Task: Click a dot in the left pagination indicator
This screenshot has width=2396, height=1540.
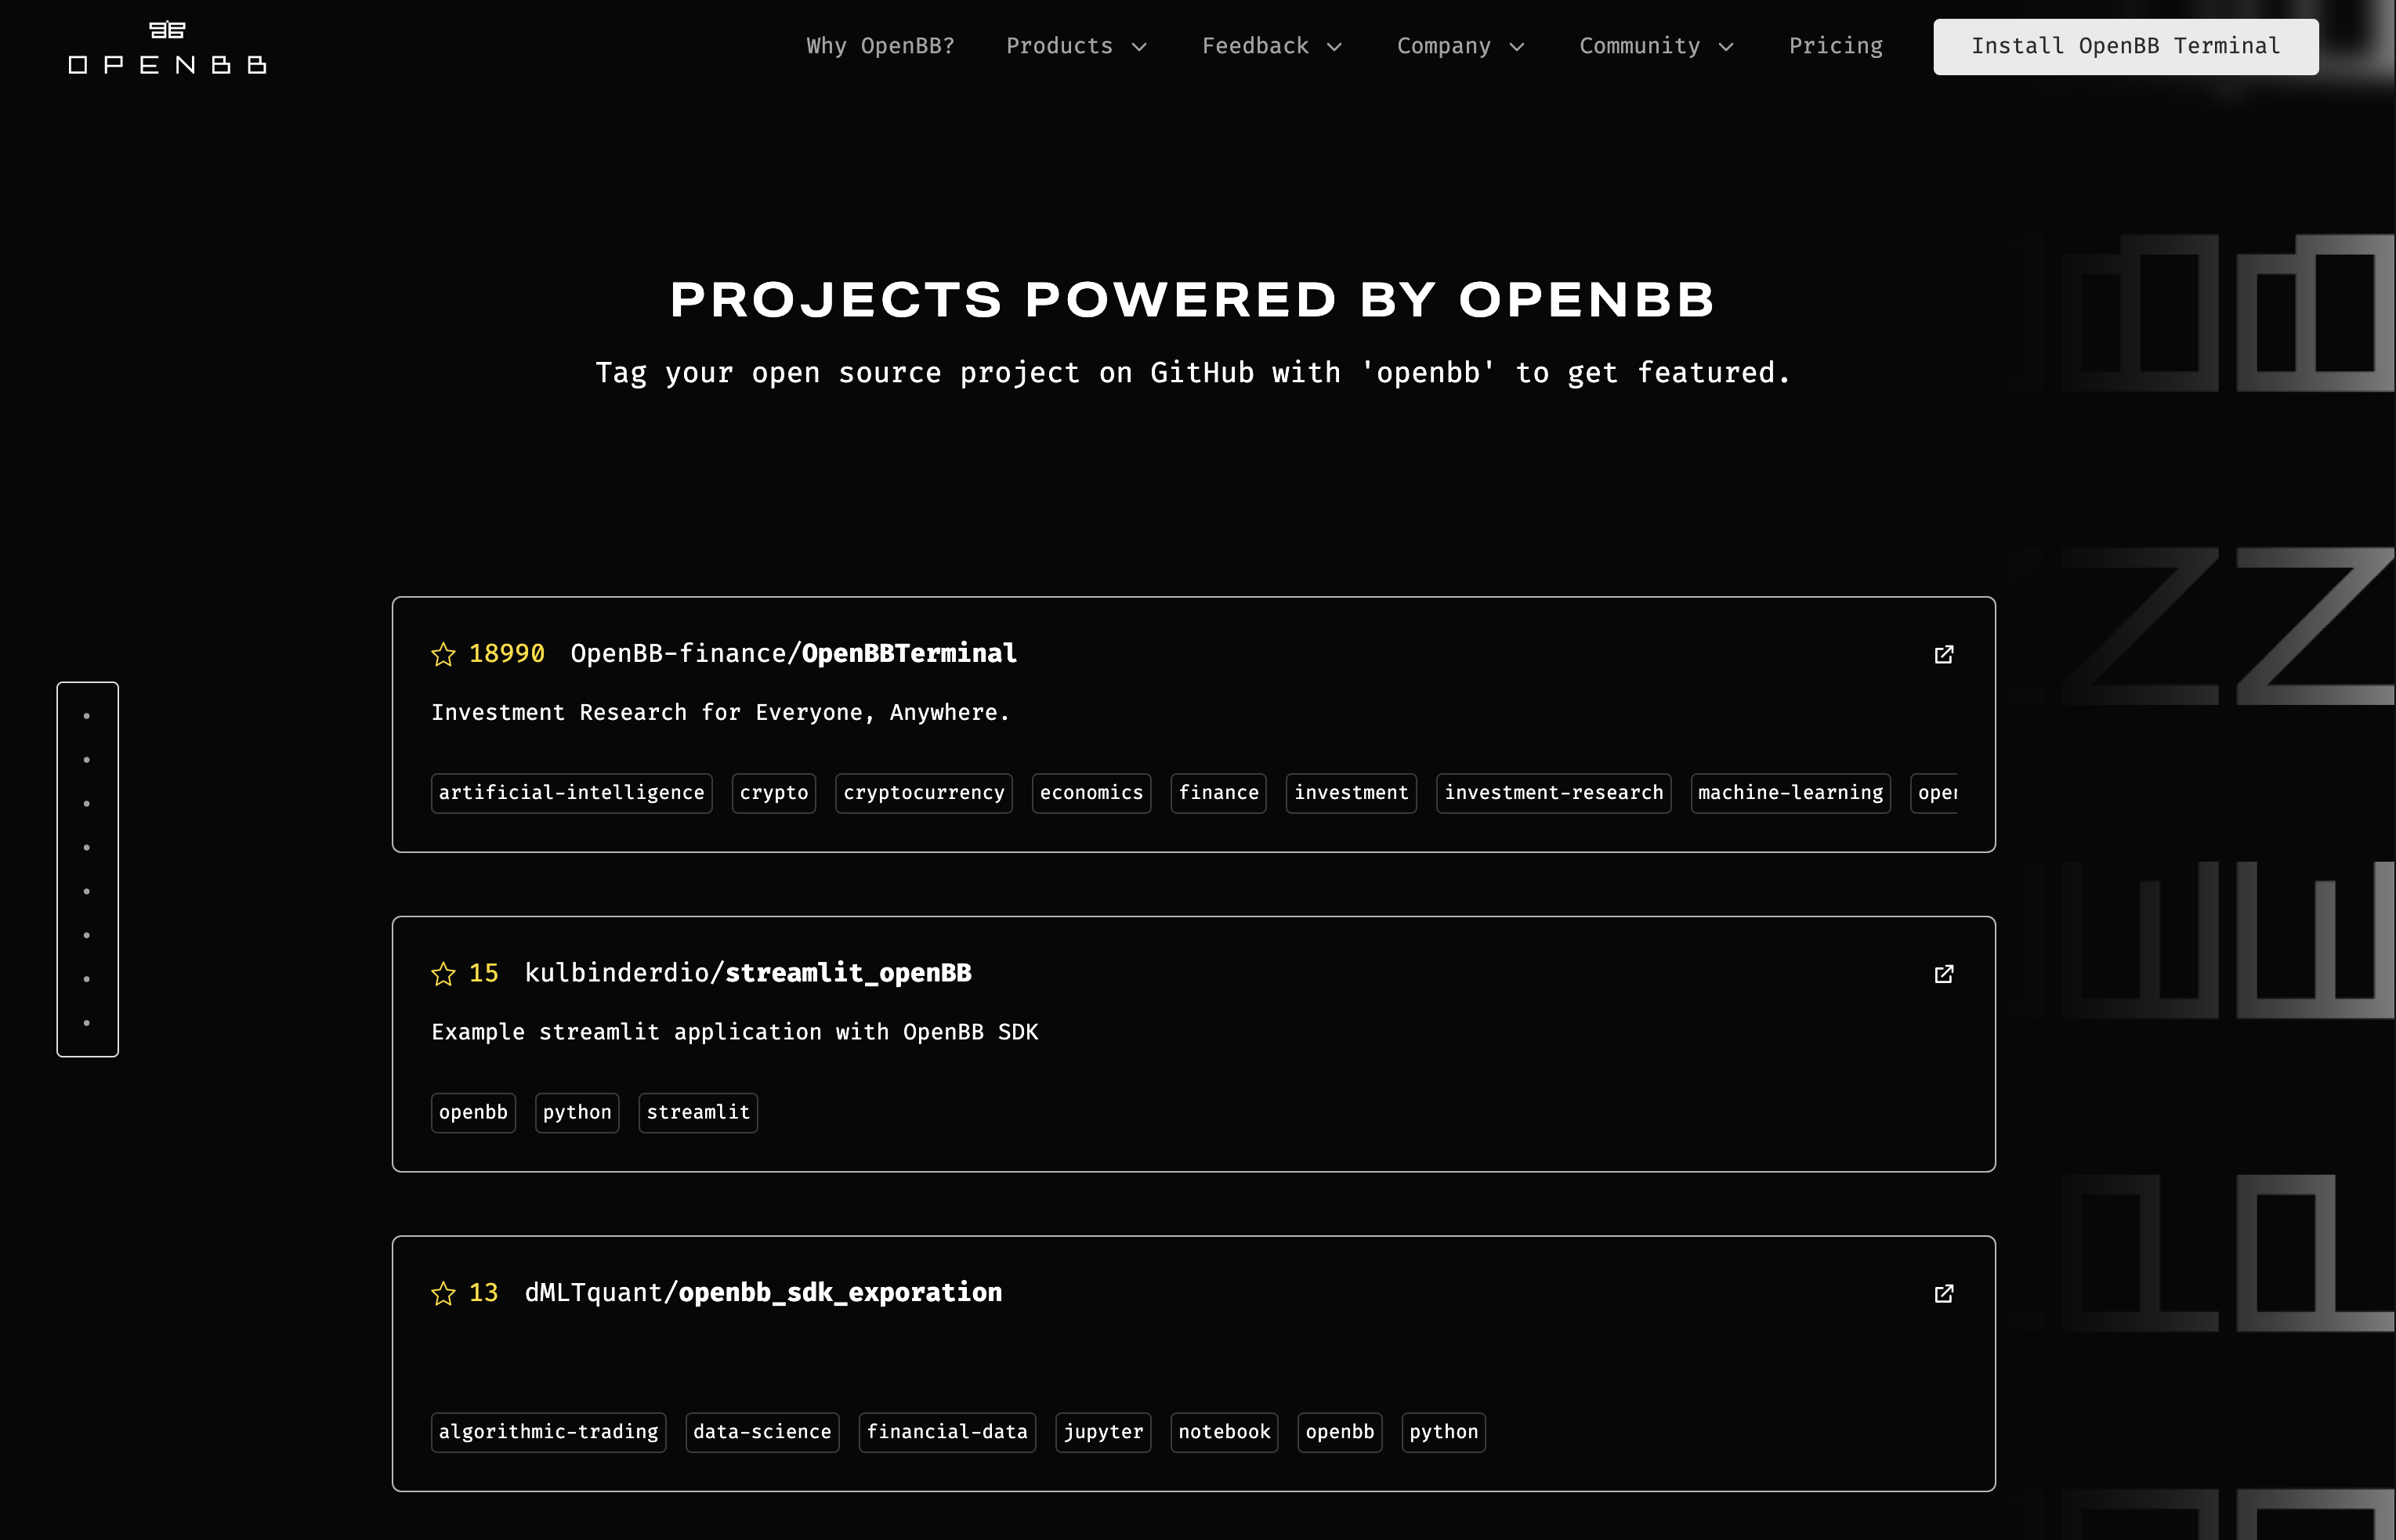Action: 88,714
